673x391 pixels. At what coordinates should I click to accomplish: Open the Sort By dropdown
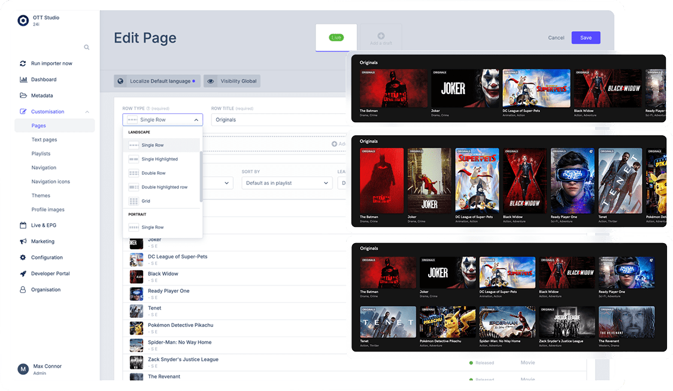coord(287,183)
